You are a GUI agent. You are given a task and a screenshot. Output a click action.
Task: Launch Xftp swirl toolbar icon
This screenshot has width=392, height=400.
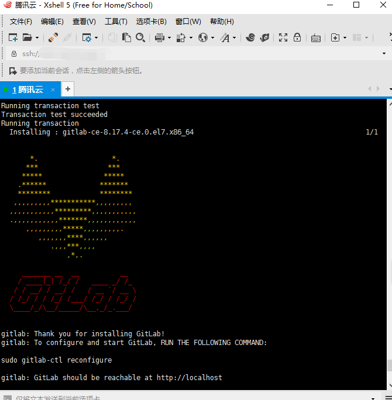(x=250, y=38)
